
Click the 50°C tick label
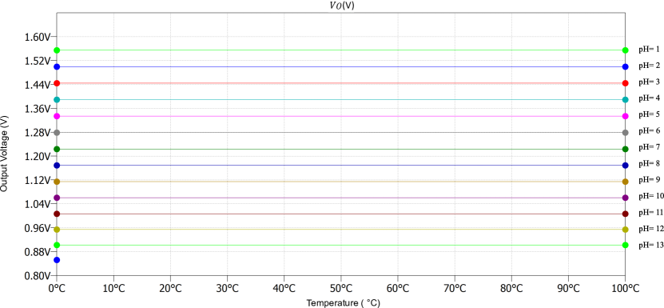[x=341, y=288]
